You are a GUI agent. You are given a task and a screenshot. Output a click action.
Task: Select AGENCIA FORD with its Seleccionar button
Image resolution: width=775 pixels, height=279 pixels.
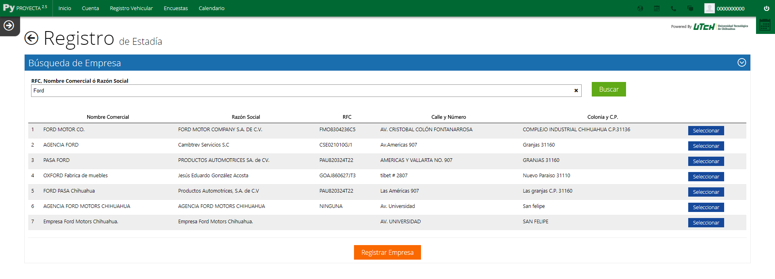(706, 146)
